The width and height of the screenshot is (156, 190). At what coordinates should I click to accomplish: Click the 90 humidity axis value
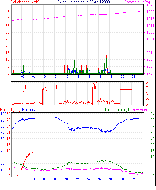2,120
